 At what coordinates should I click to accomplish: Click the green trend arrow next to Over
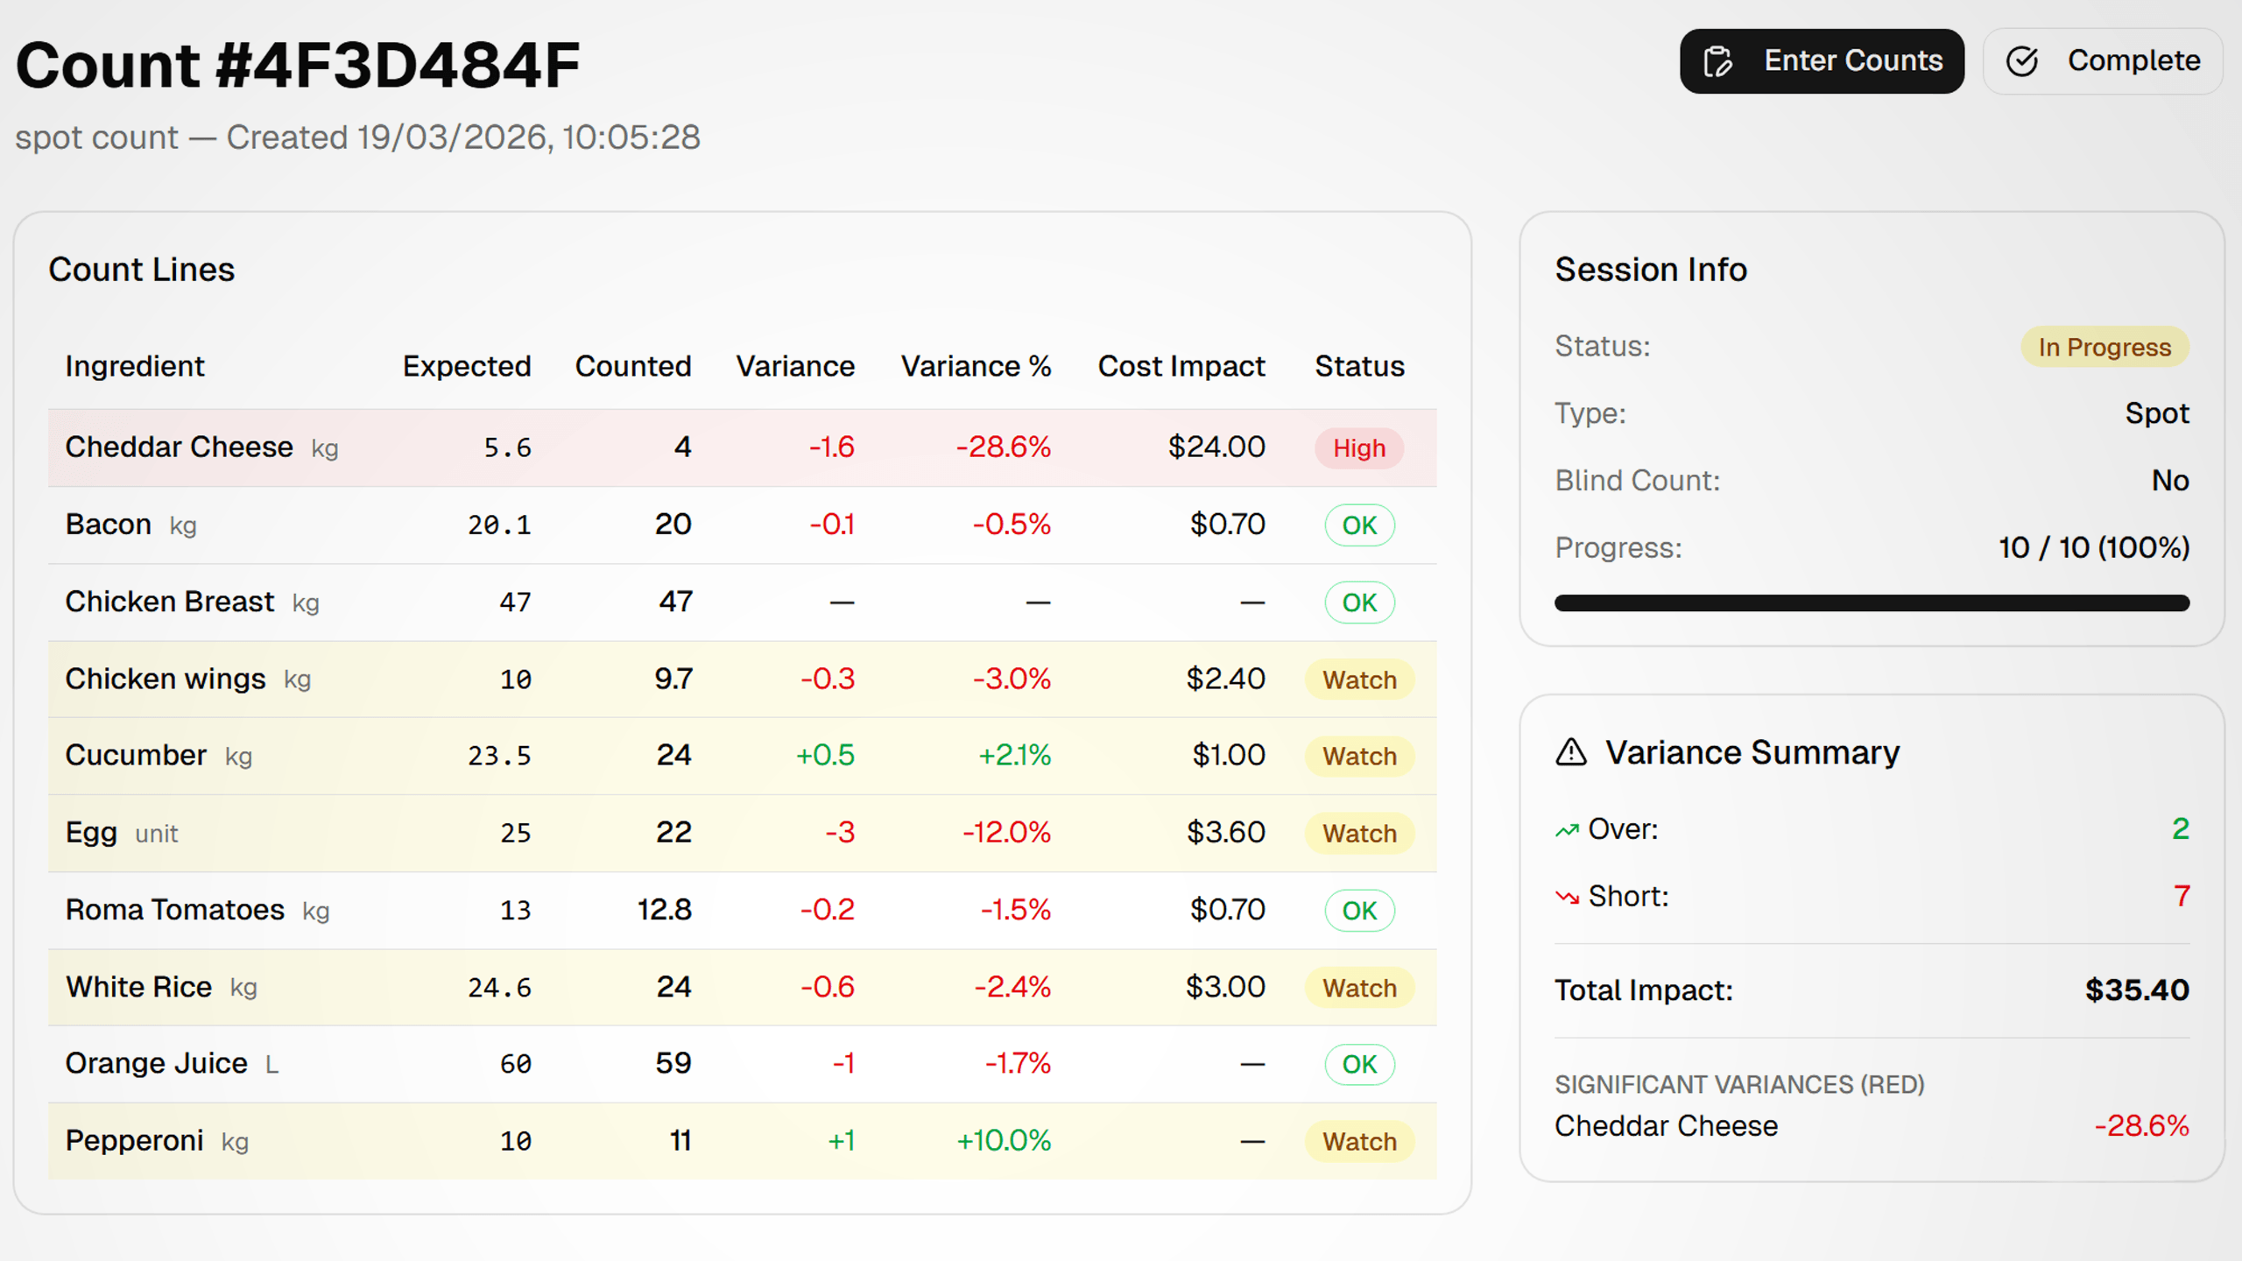pos(1566,829)
